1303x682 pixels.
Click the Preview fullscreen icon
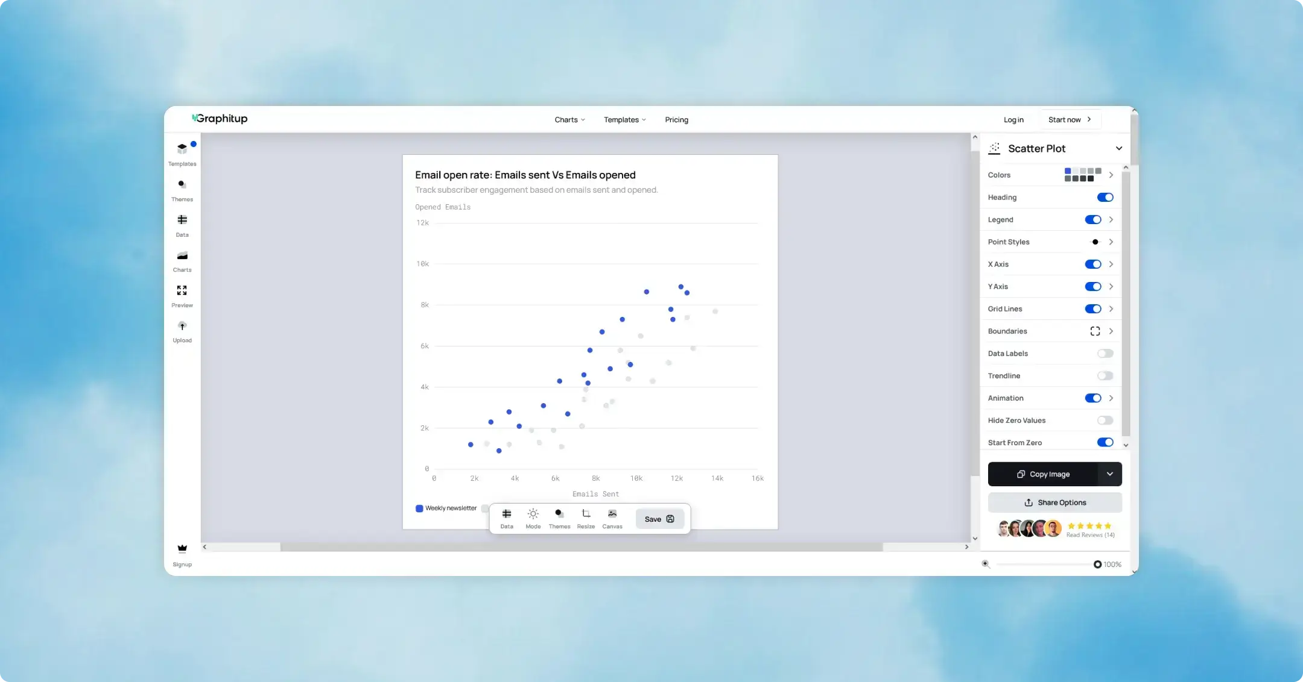182,295
